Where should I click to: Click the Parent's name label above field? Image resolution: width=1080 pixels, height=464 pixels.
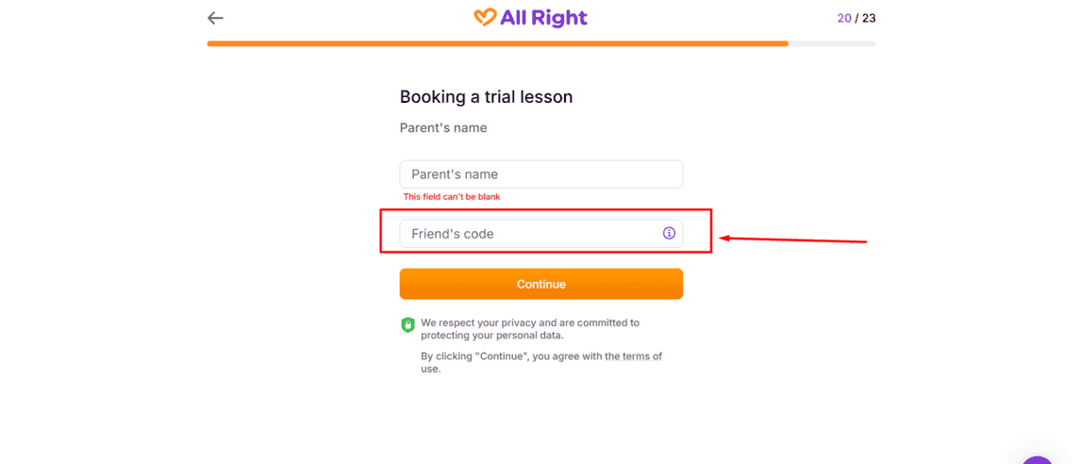click(x=443, y=128)
